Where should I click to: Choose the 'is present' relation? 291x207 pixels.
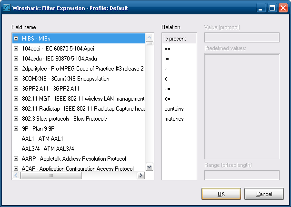point(175,39)
